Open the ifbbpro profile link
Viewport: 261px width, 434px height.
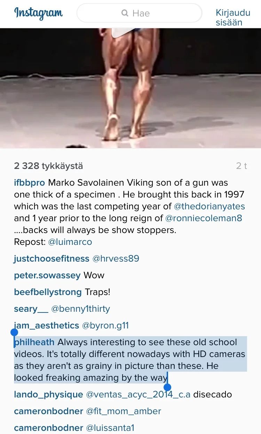[30, 183]
